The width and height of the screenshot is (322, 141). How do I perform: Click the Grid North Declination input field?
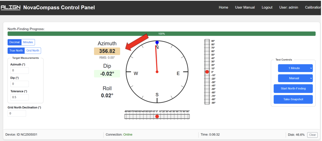coord(17,113)
